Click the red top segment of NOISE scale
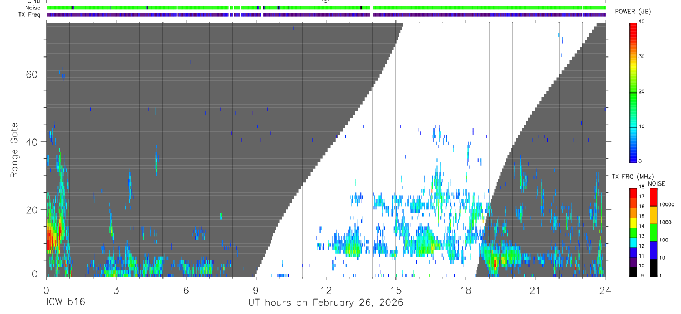This screenshot has height=314, width=681. point(653,197)
